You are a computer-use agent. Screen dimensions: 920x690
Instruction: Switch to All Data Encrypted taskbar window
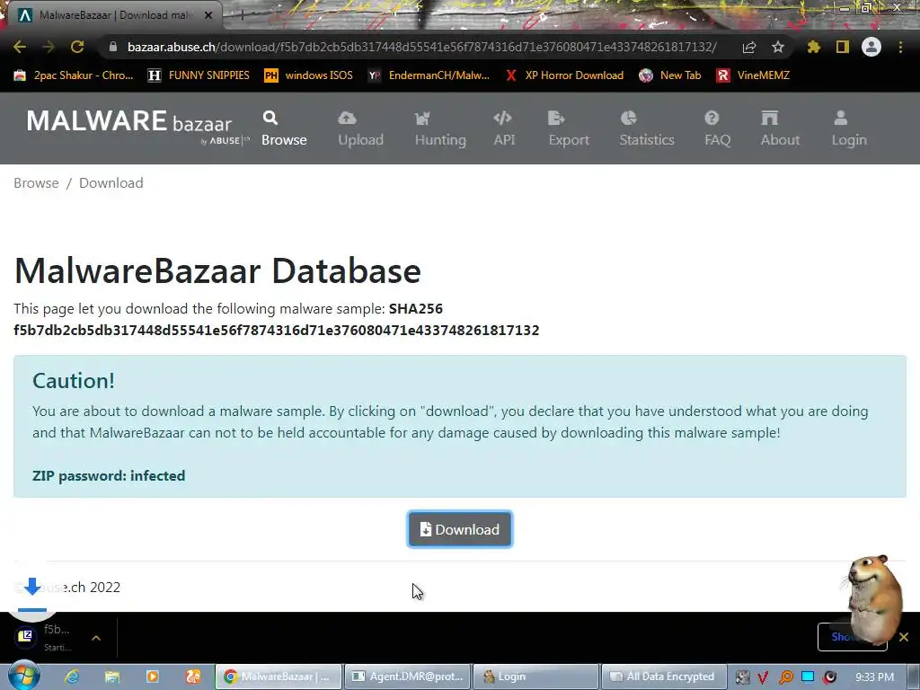pyautogui.click(x=665, y=677)
